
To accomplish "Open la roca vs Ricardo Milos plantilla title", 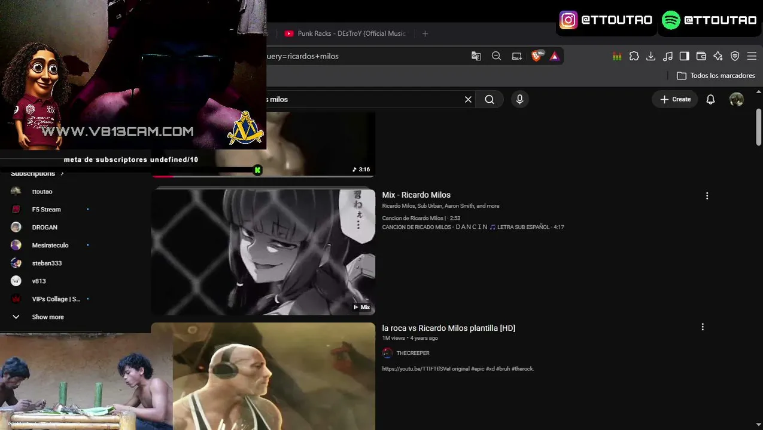I will click(448, 328).
